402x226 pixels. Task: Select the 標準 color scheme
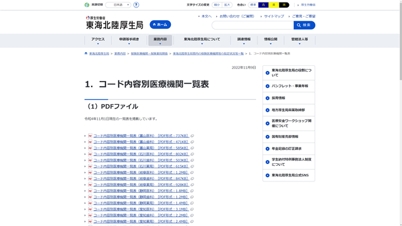253,5
